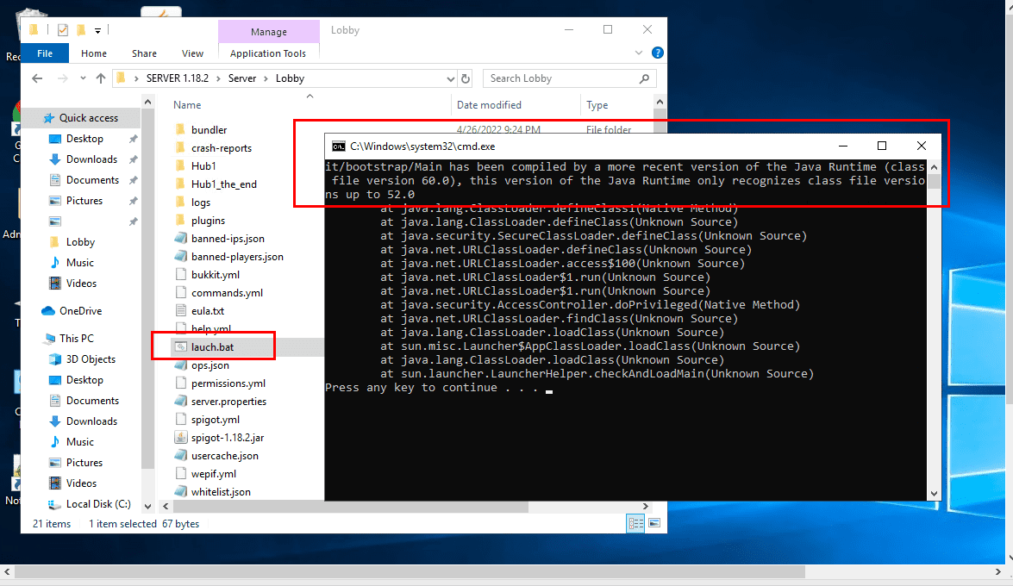The width and height of the screenshot is (1013, 586).
Task: Sort by Date modified column header
Action: click(x=489, y=104)
